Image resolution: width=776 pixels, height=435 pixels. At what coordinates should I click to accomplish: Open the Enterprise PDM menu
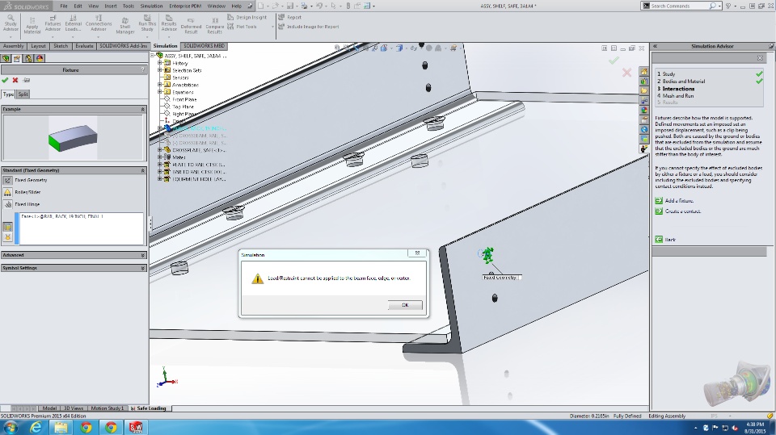[x=185, y=6]
